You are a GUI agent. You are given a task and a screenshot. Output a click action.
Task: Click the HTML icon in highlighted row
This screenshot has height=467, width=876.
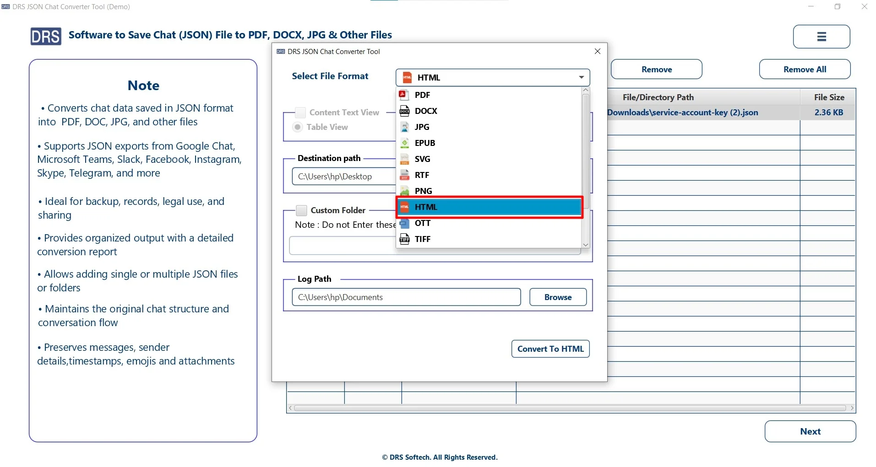[x=404, y=207]
